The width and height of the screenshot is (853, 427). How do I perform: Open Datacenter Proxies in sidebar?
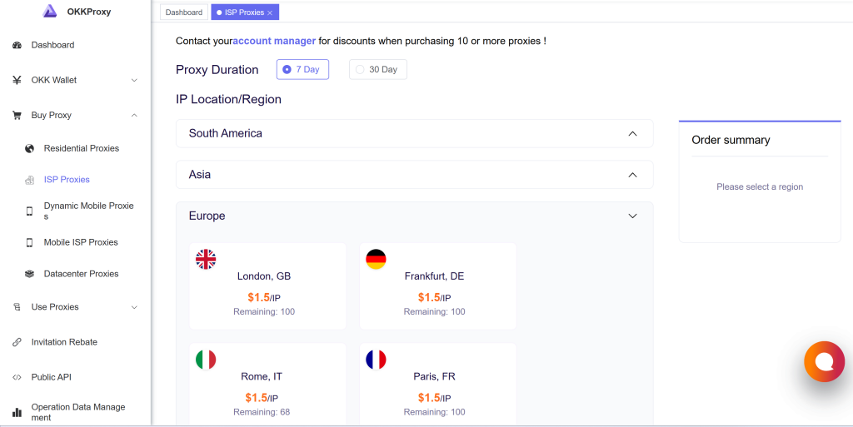tap(81, 274)
